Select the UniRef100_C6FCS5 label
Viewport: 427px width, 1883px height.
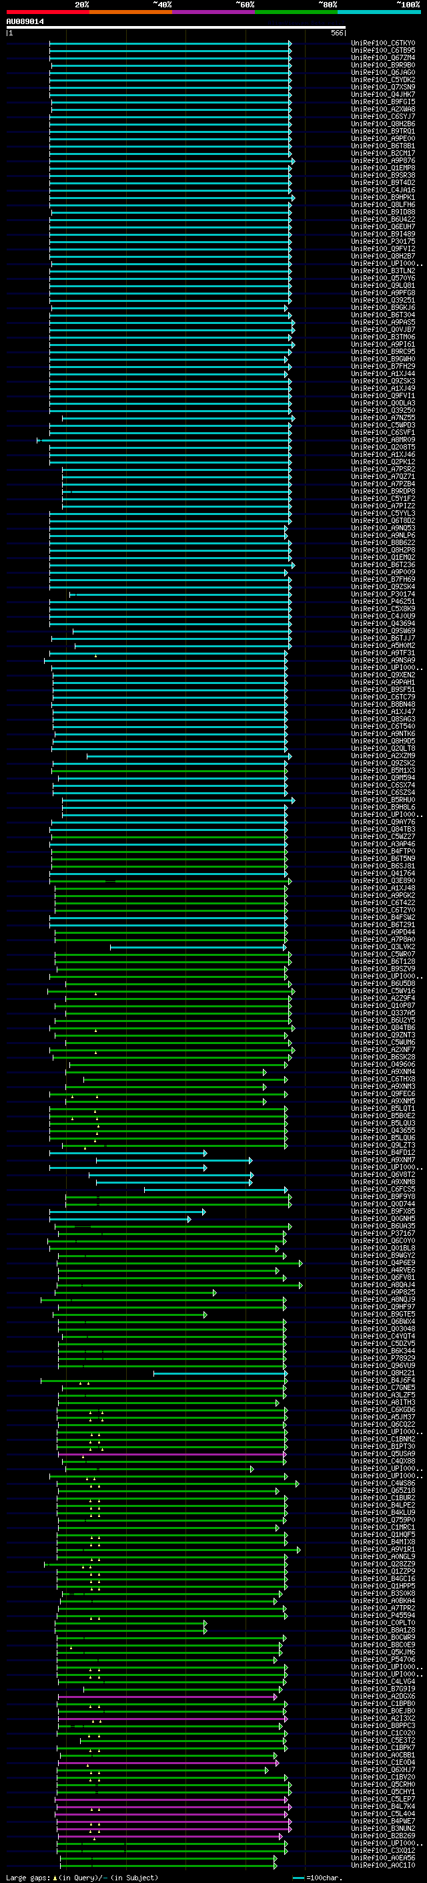click(x=383, y=1189)
